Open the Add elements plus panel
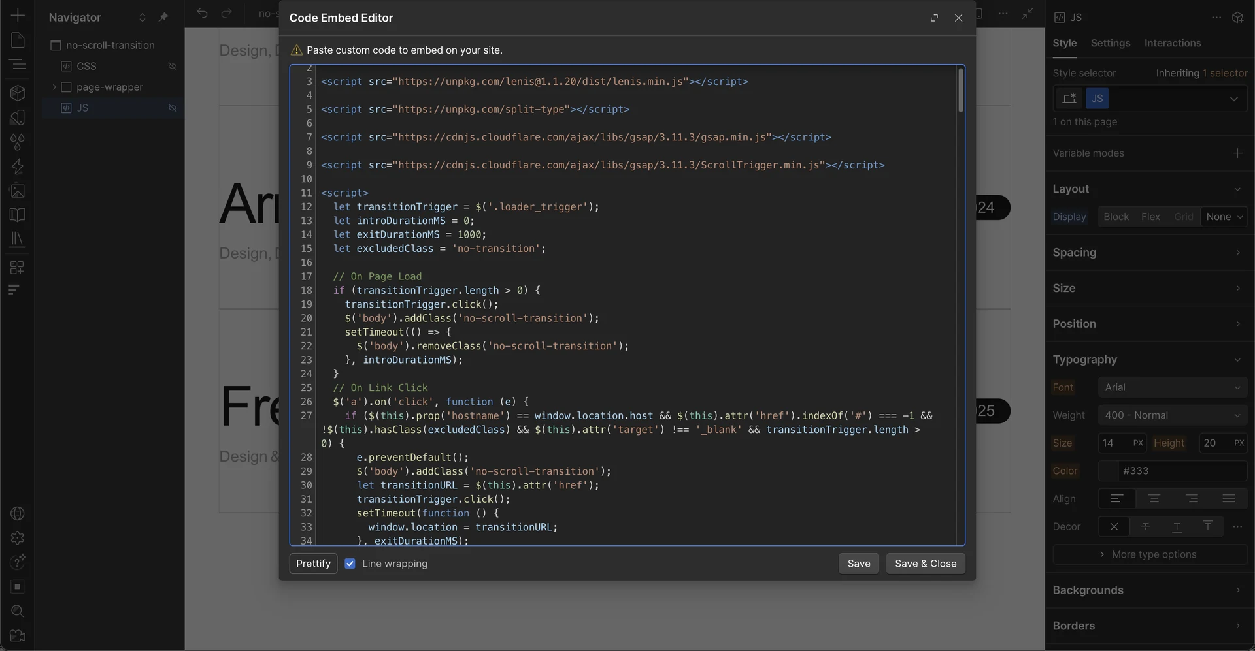 pyautogui.click(x=18, y=15)
